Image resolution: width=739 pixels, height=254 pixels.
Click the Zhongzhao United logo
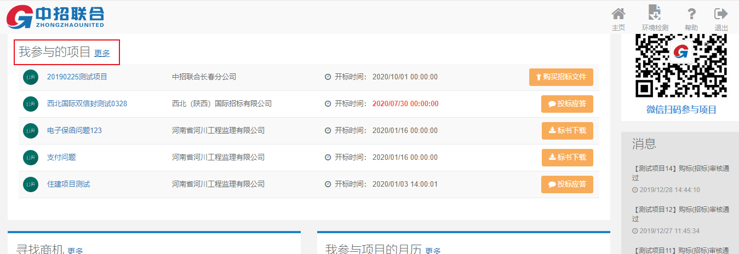point(55,17)
